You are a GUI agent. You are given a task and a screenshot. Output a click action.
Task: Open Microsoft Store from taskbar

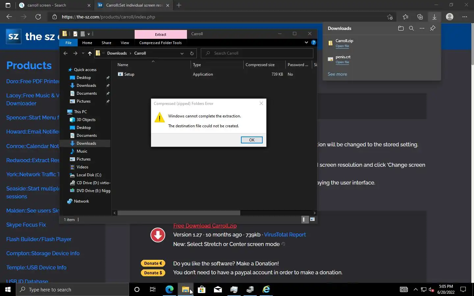click(201, 289)
